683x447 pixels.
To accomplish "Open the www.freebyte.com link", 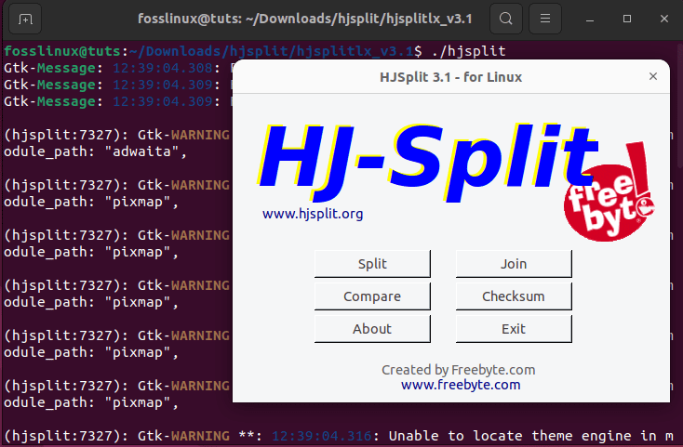I will (x=461, y=385).
